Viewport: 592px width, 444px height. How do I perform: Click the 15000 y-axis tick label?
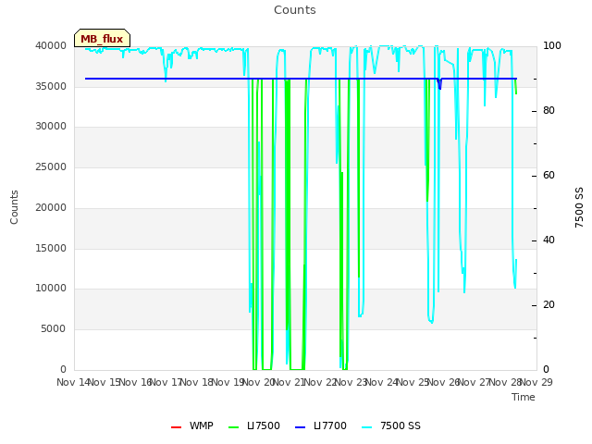51,248
